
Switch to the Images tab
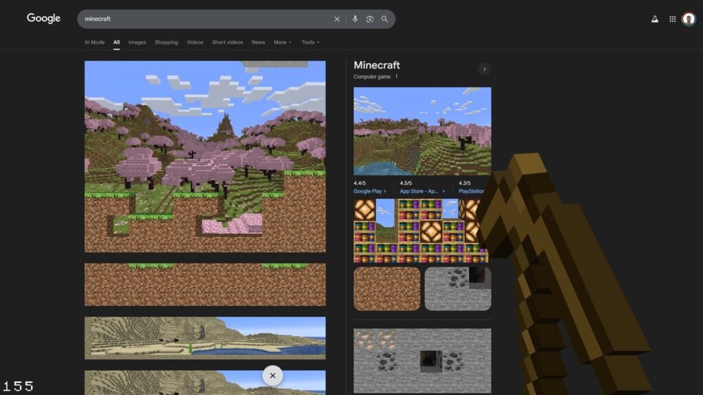[137, 43]
